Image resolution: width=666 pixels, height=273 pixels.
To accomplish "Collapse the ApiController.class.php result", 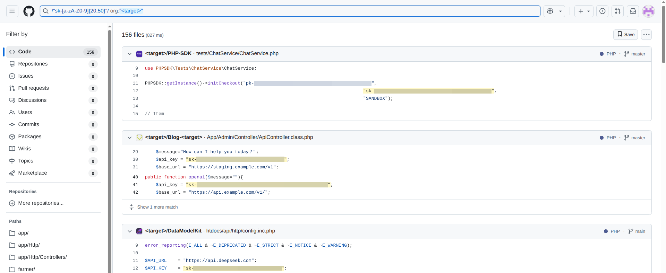I will (x=130, y=138).
